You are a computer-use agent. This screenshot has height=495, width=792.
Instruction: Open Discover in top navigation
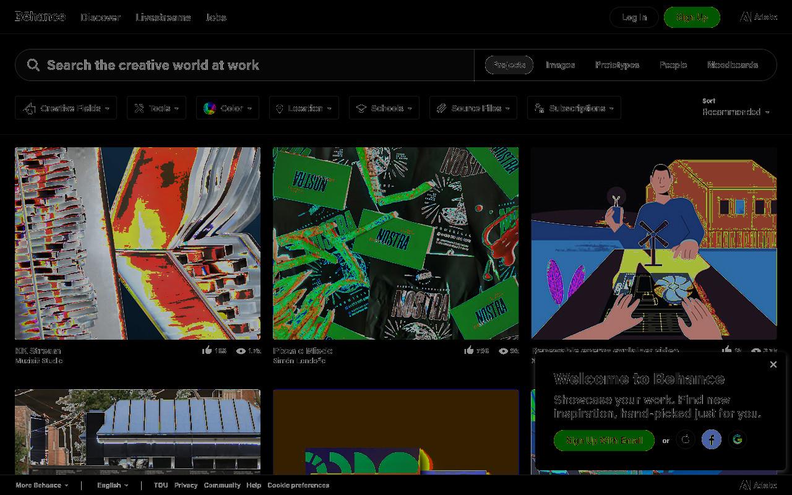pos(100,17)
